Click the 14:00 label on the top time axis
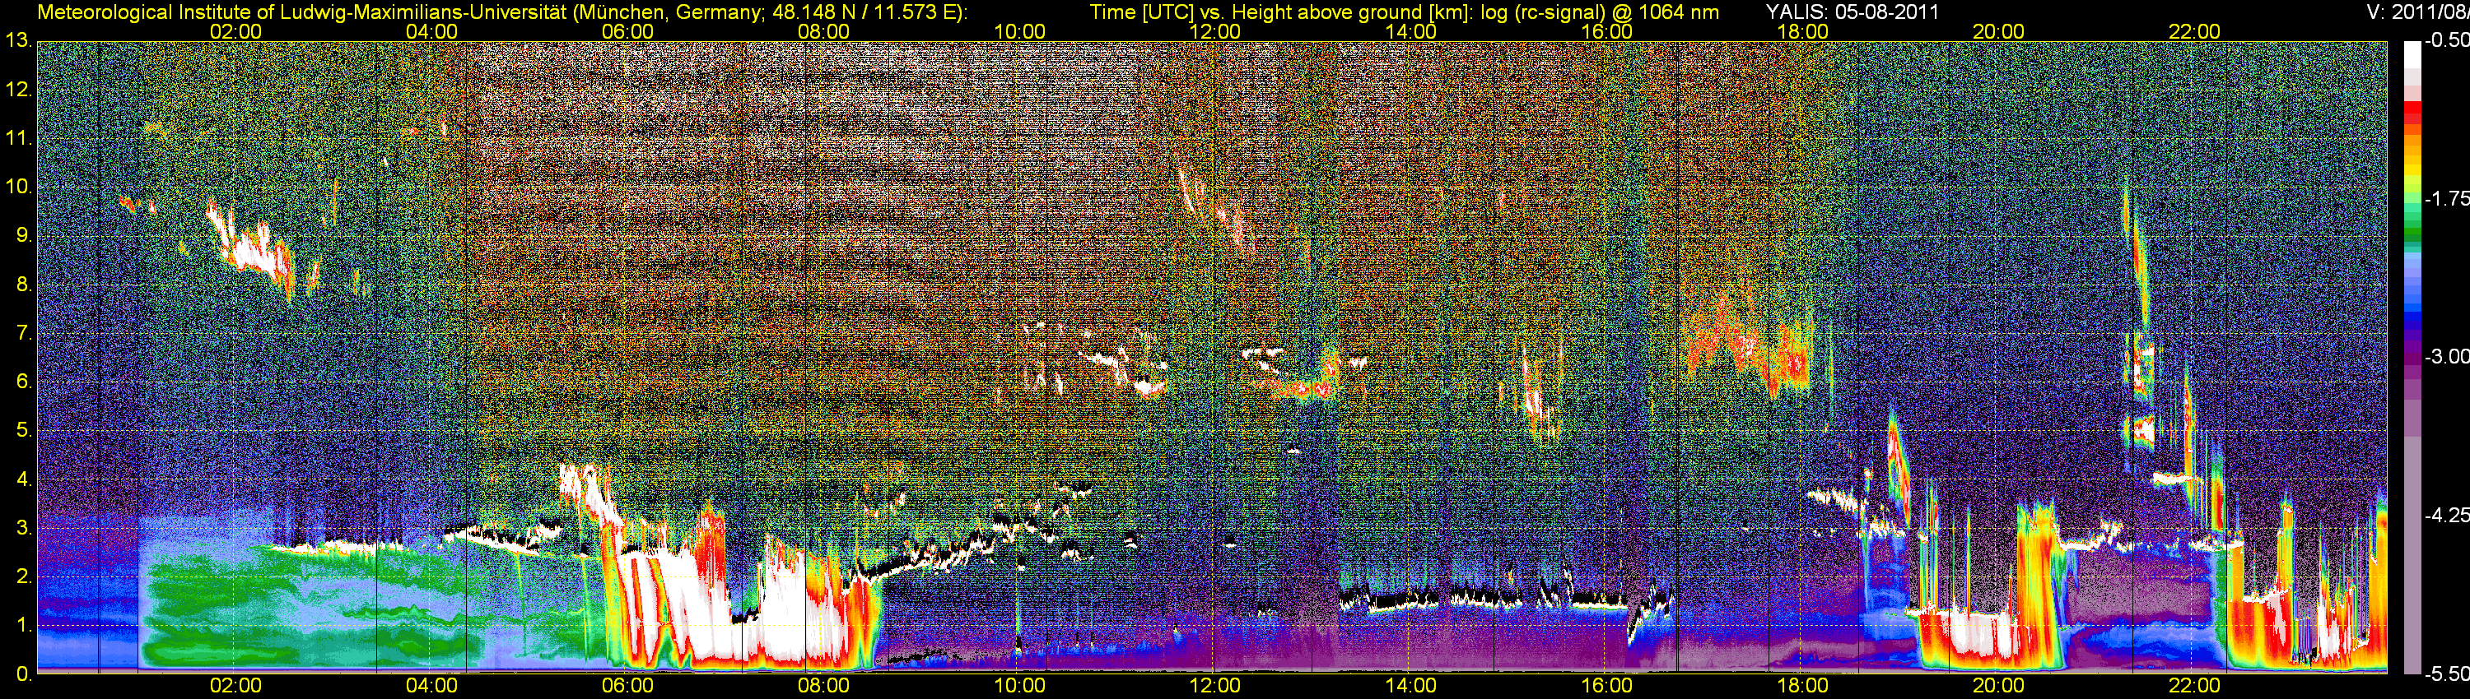The width and height of the screenshot is (2470, 699). [x=1411, y=31]
